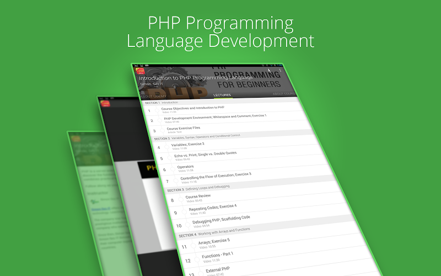Open lecture 1 Course Objectives and Introduction to PHP
Screen dimensions: 441x276
(222, 109)
